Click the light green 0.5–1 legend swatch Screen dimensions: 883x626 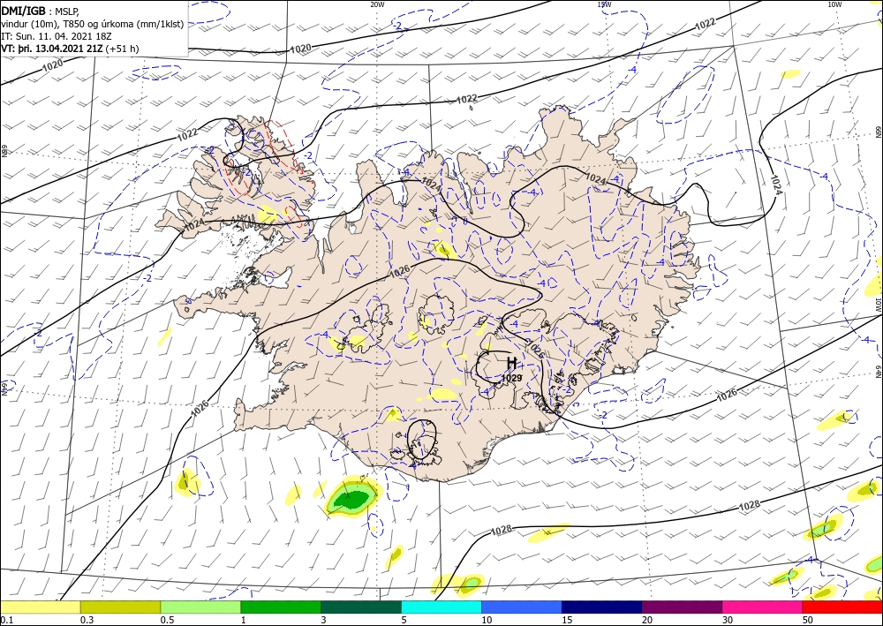click(x=200, y=607)
